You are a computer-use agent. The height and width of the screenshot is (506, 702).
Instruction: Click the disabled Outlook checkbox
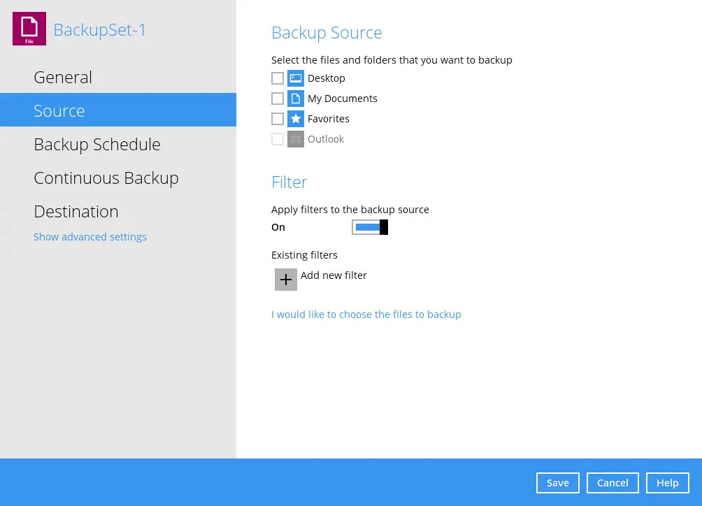click(278, 139)
